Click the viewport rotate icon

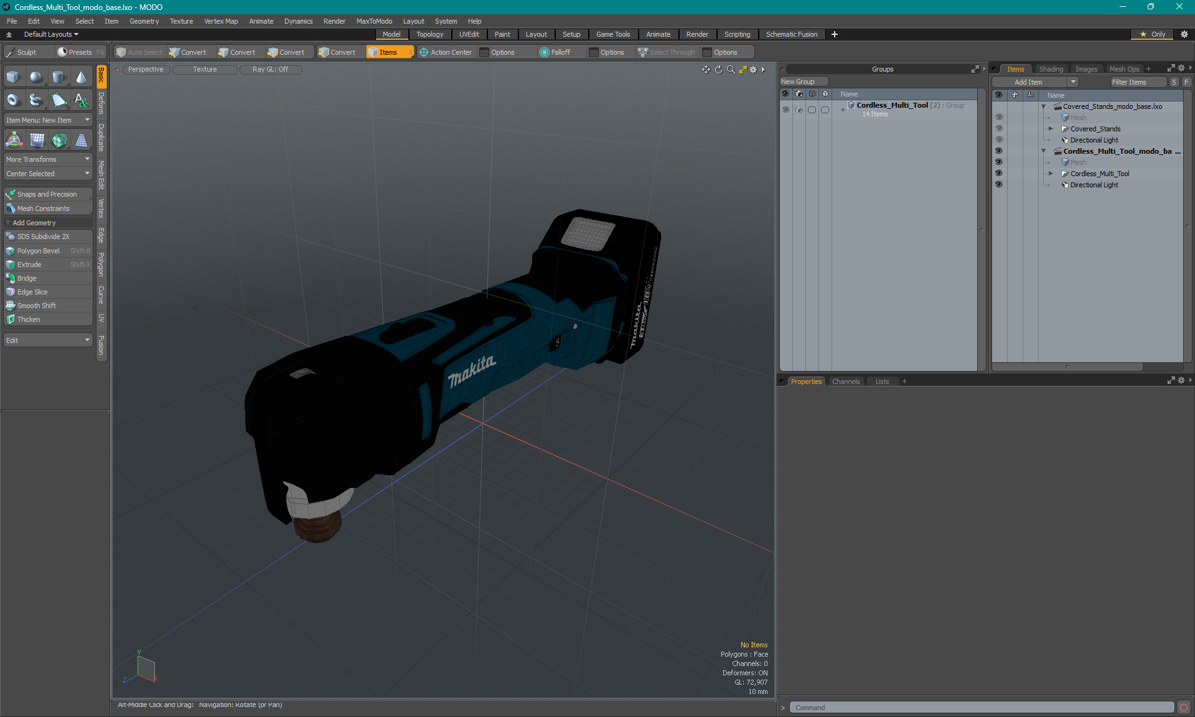point(718,70)
